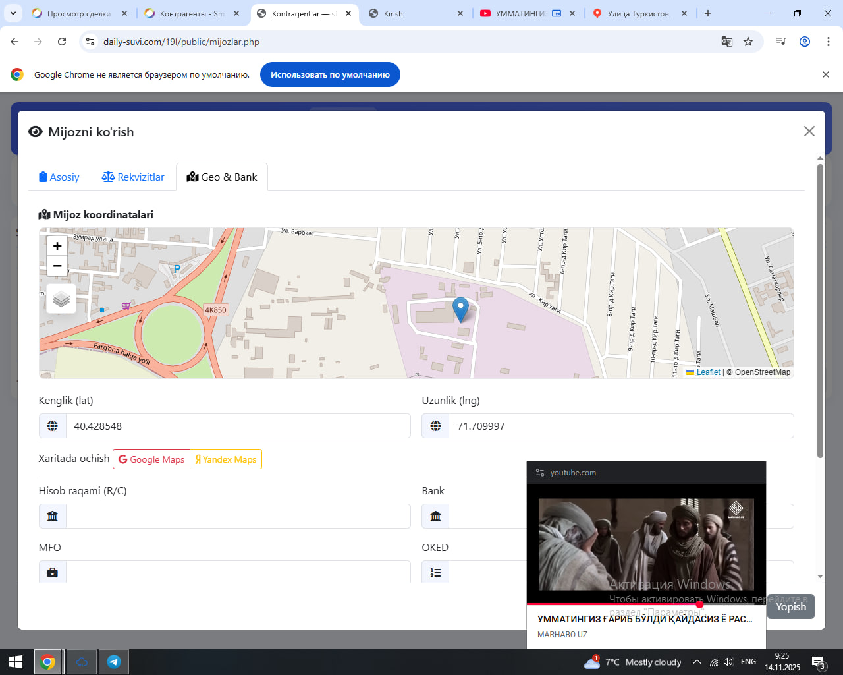Open Telegram from the taskbar
Viewport: 843px width, 675px height.
pyautogui.click(x=113, y=662)
